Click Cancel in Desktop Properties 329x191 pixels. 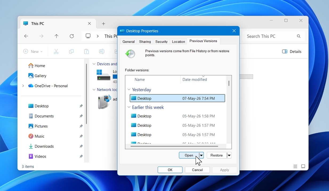point(197,170)
